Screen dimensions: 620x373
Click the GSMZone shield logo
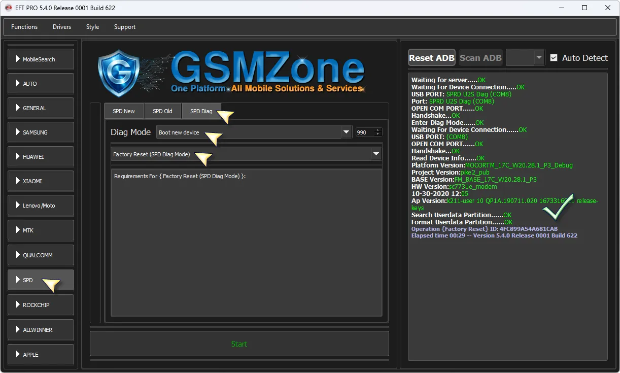click(x=118, y=74)
